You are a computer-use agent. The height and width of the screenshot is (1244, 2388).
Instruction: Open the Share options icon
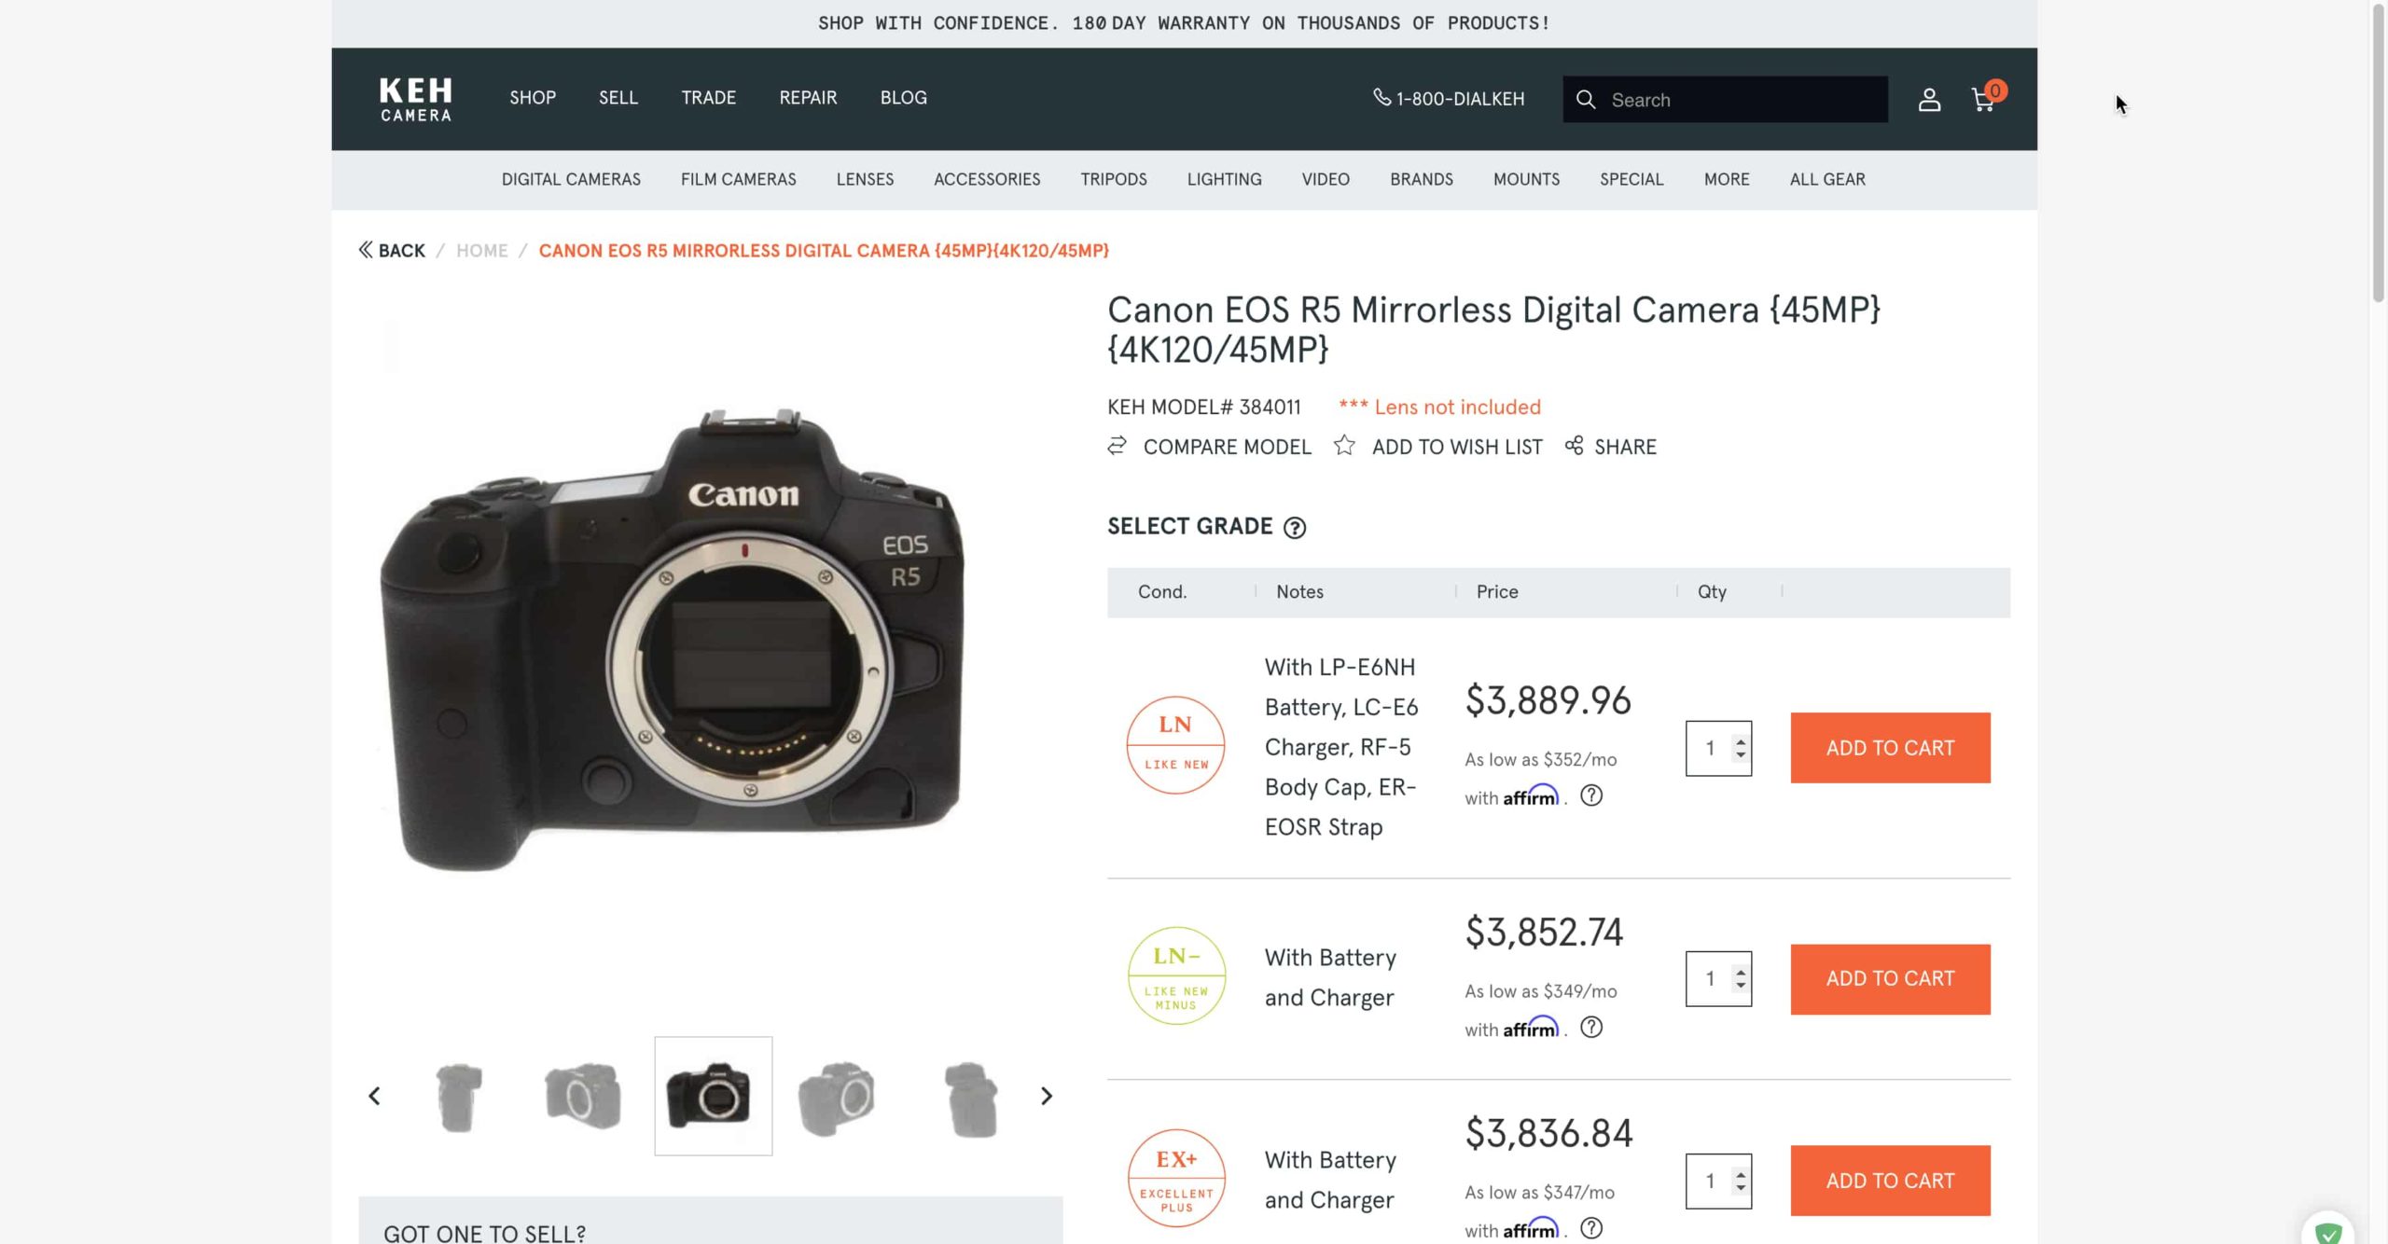coord(1575,447)
